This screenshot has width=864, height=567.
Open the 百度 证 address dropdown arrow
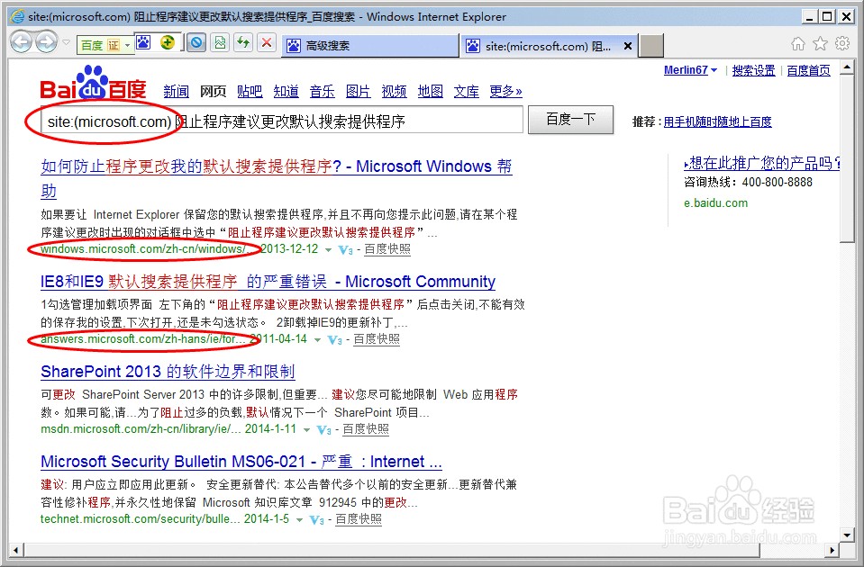pos(127,45)
